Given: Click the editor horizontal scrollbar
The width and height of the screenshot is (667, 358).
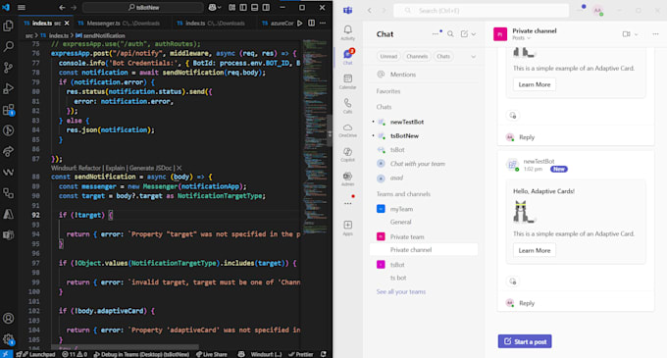Looking at the screenshot, I should 125,347.
